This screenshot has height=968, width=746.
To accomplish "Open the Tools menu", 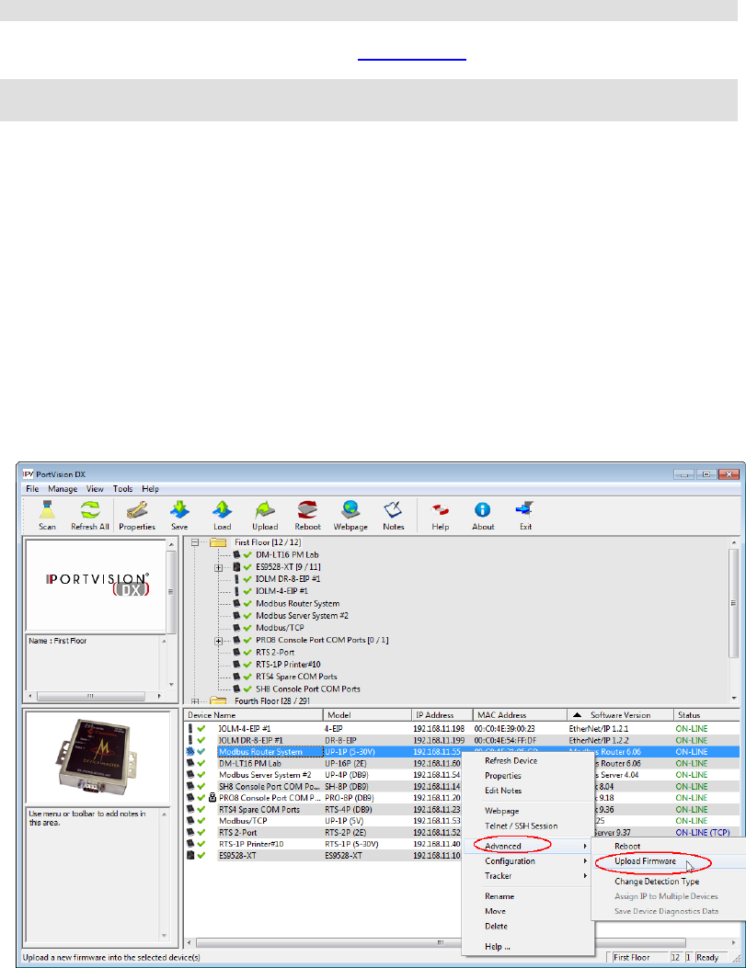I will point(122,488).
